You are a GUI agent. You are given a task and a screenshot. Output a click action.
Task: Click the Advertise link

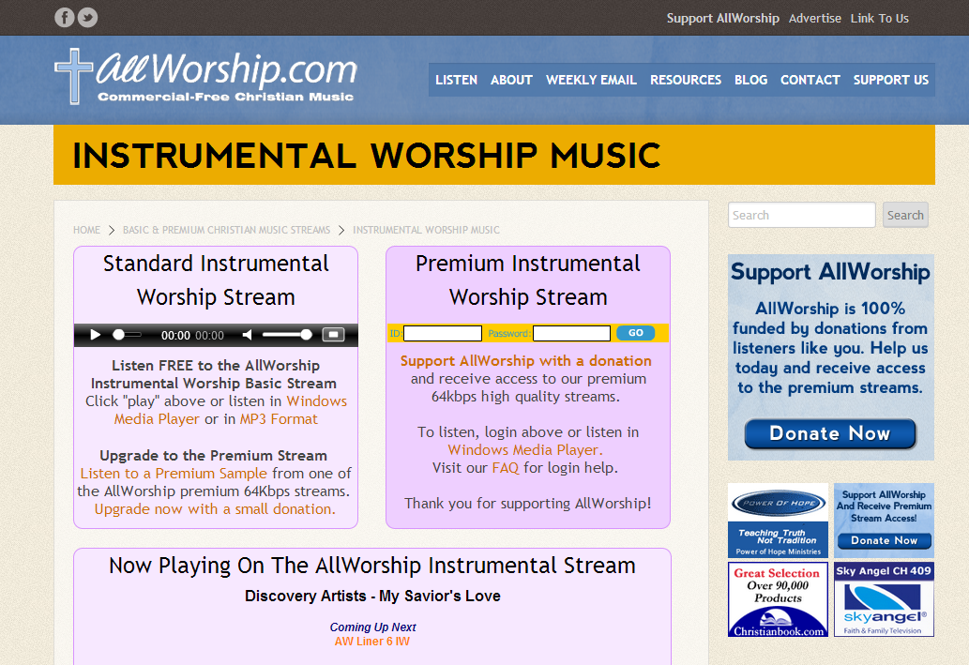[x=814, y=18]
